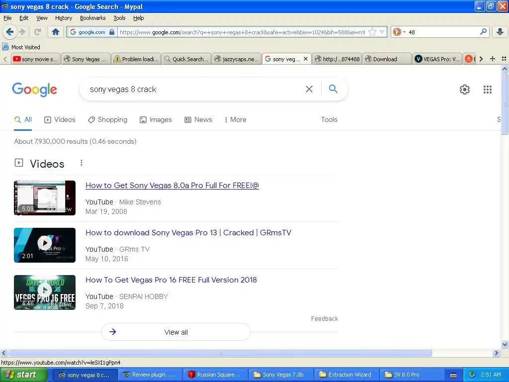Switch to the Download tab

pos(387,59)
